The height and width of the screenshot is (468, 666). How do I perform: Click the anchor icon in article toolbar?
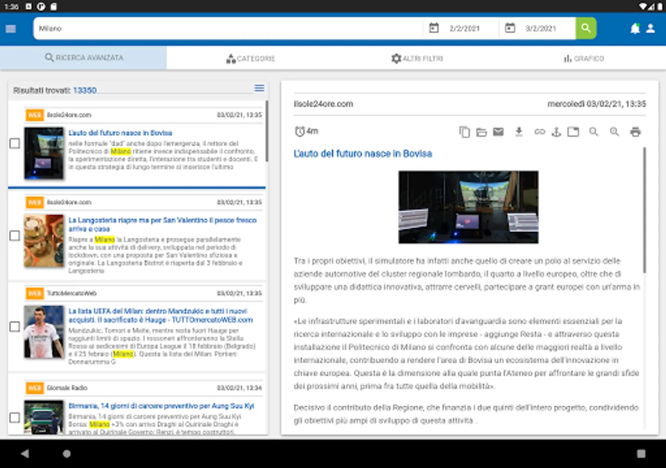pos(556,132)
